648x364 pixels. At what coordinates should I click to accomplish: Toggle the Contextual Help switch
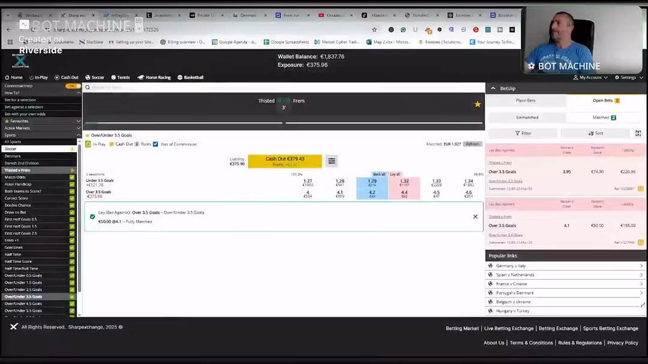(x=73, y=86)
